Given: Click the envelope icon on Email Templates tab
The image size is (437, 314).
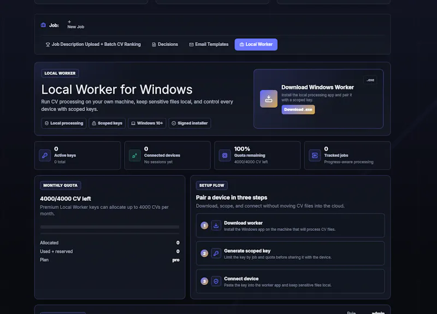Looking at the screenshot, I should tap(191, 45).
